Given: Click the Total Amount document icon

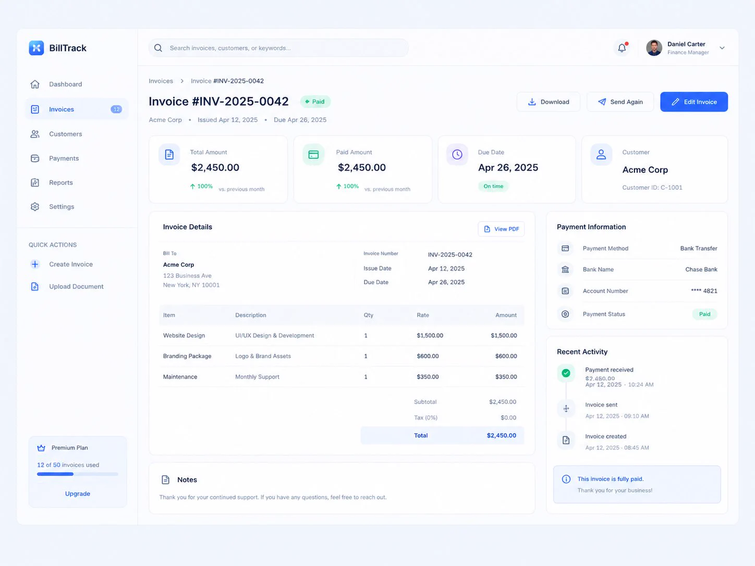Looking at the screenshot, I should point(169,155).
